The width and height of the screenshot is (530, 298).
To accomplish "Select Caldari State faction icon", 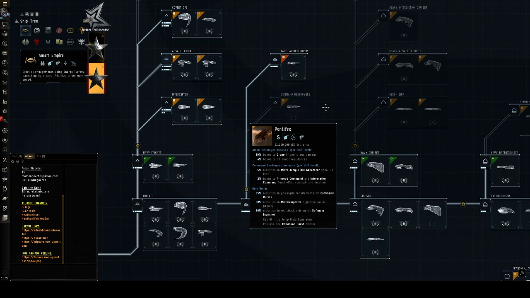I will click(37, 31).
